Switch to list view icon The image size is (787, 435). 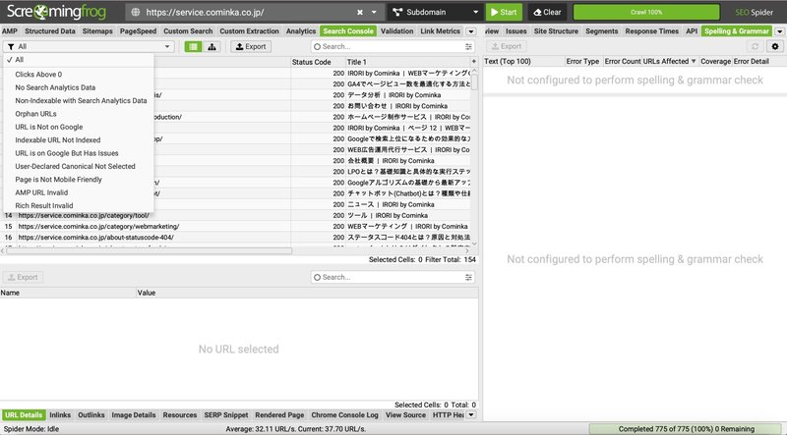pyautogui.click(x=193, y=46)
